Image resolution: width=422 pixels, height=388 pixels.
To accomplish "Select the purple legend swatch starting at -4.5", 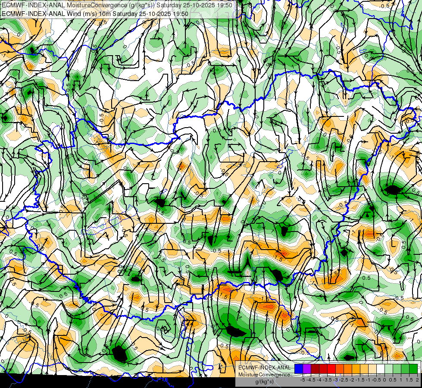I will (307, 369).
